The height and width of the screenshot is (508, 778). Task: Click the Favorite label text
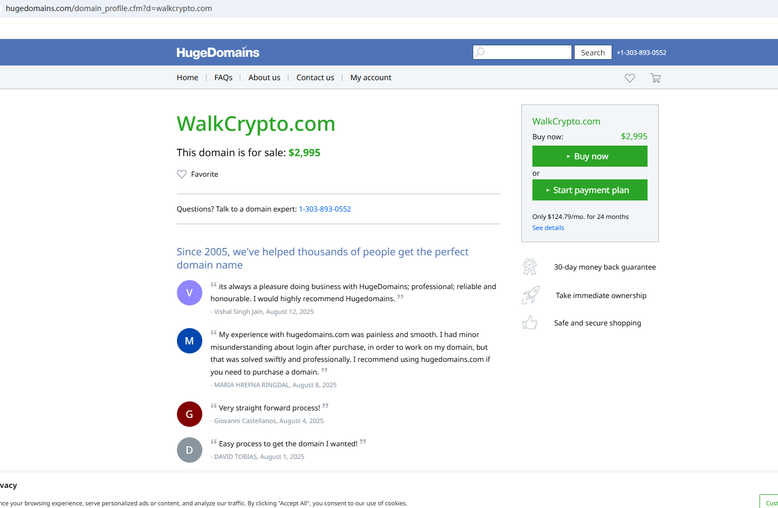[x=204, y=174]
